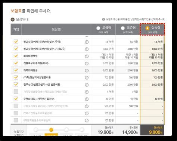The image size is (177, 141).
Task: Click the coverage table scrollbar thumb
Action: (x=164, y=72)
